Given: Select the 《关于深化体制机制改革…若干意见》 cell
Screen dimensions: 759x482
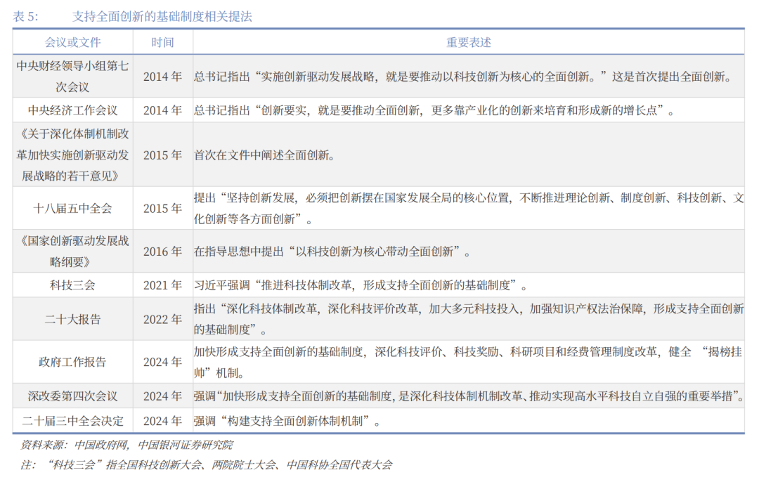Looking at the screenshot, I should coord(72,155).
